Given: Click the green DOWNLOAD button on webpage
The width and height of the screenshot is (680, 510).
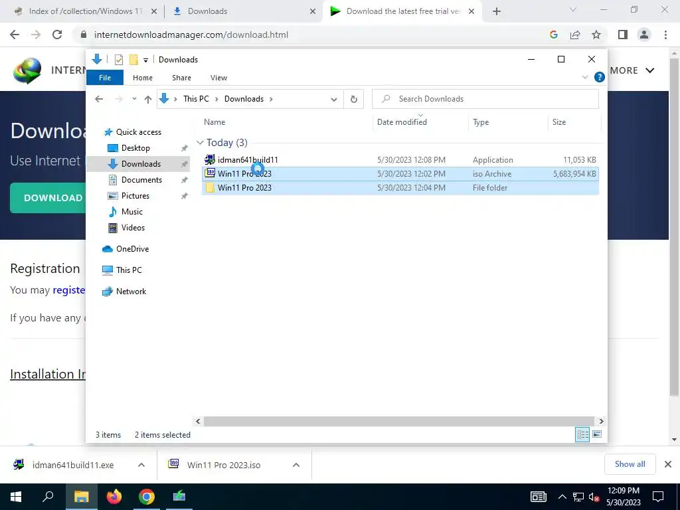Looking at the screenshot, I should (x=48, y=198).
